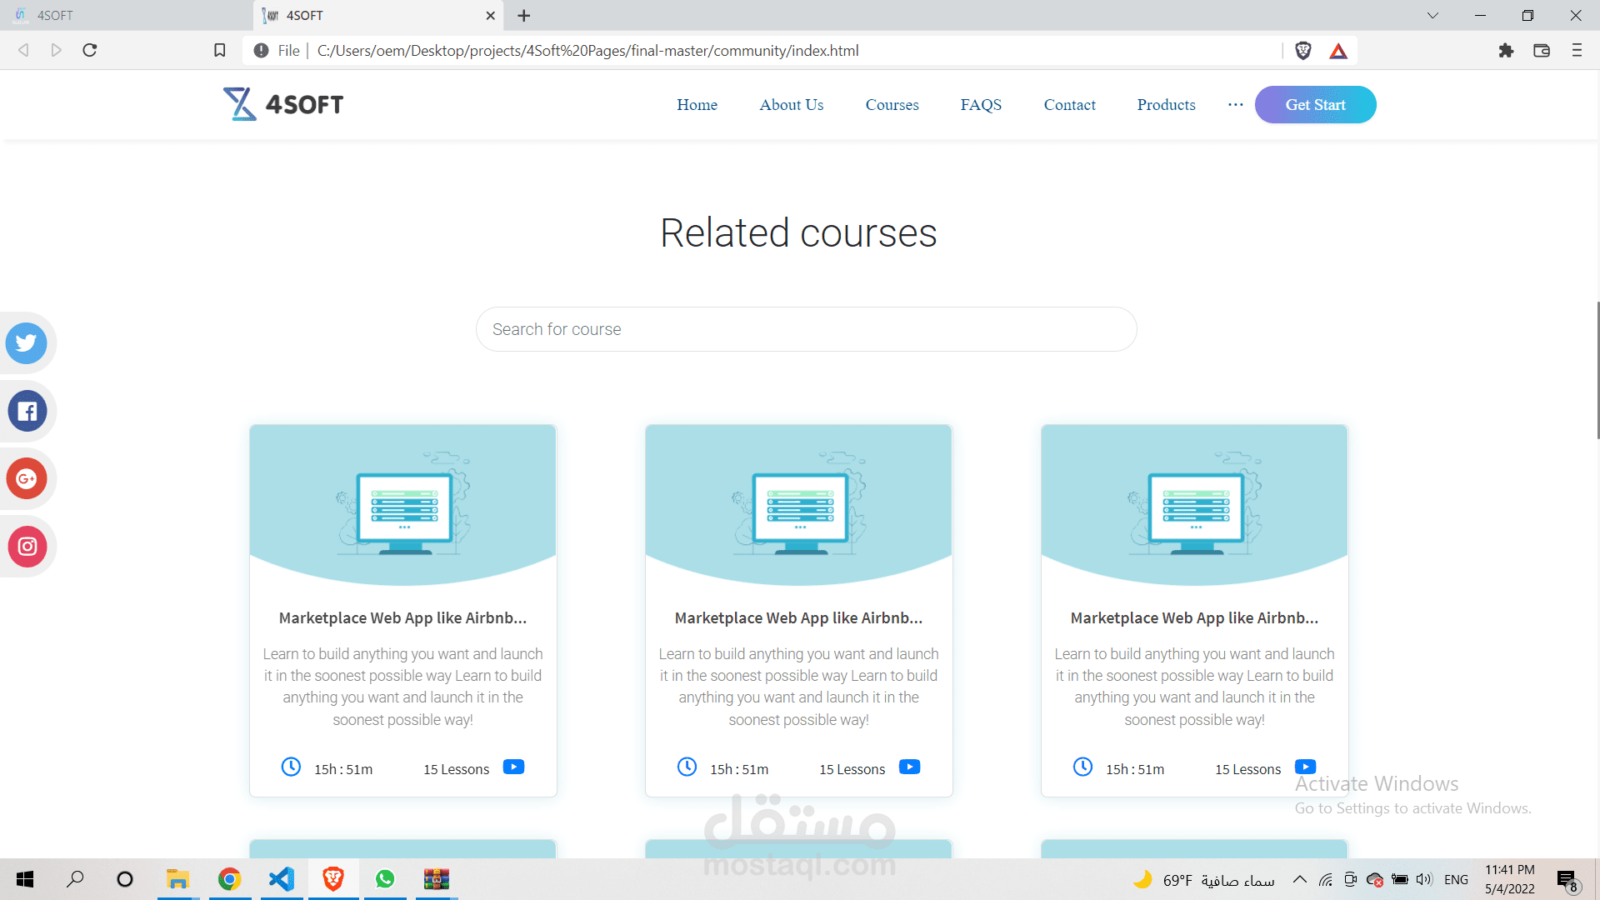
Task: Open the Instagram sidebar icon
Action: pyautogui.click(x=27, y=547)
